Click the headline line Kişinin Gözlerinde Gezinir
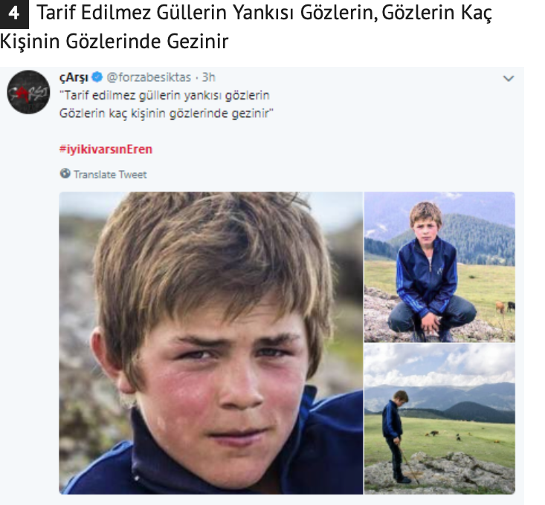Viewport: 545px width, 505px height. pos(114,42)
